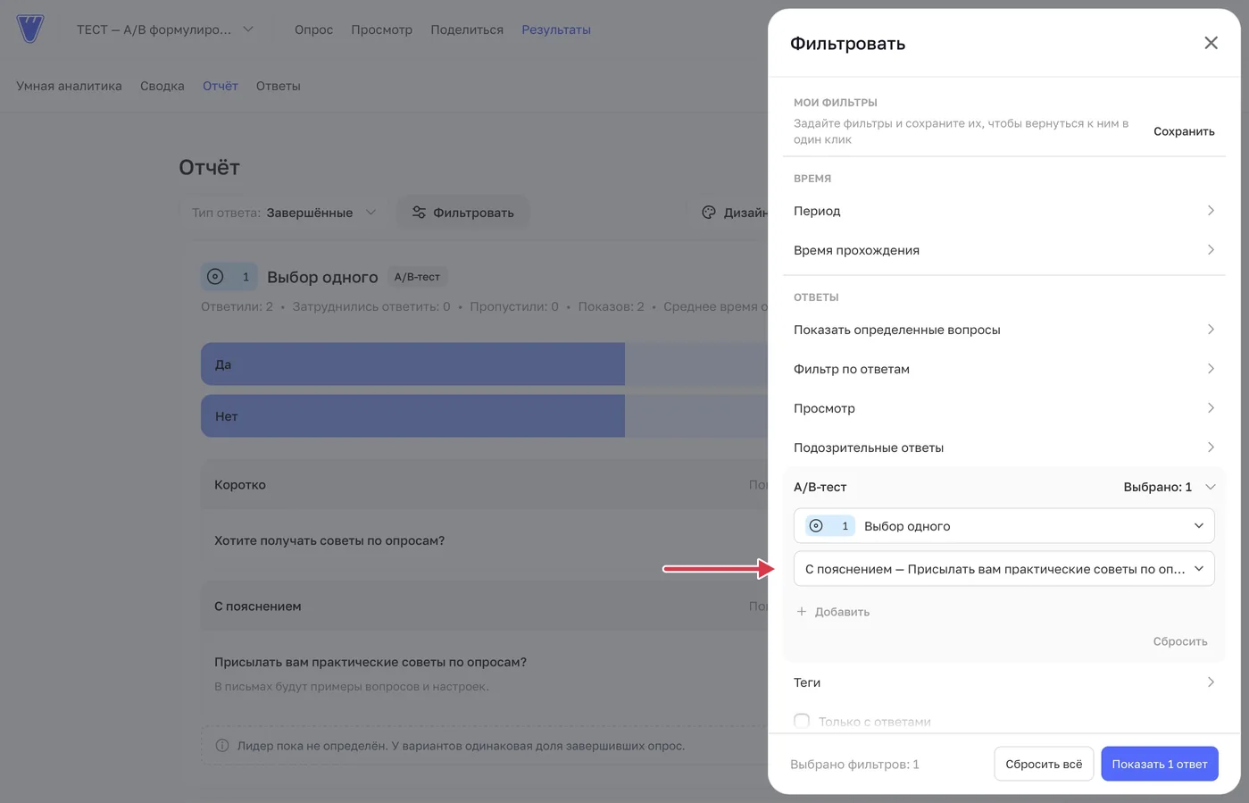The width and height of the screenshot is (1249, 803).
Task: Click the single-choice question type icon in report
Action: [215, 277]
